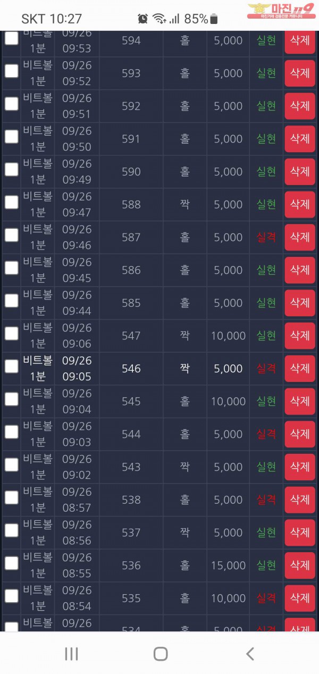Check the box for round 588

11,202
